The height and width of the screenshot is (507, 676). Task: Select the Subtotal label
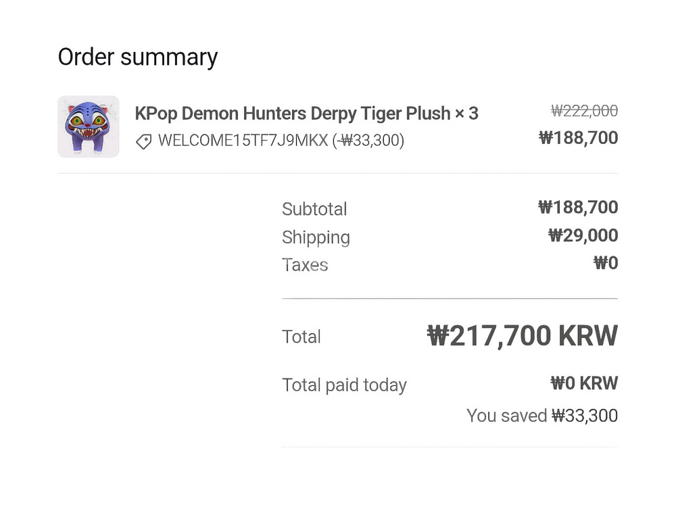(314, 209)
